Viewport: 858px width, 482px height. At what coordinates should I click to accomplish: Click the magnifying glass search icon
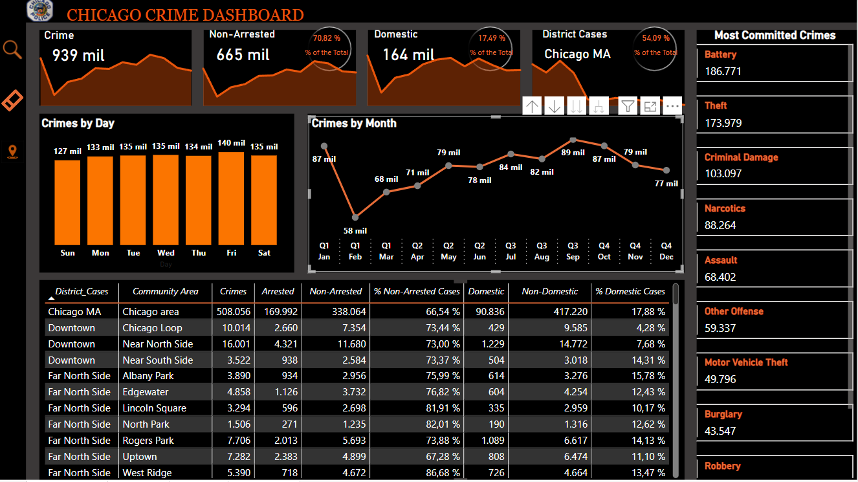12,49
